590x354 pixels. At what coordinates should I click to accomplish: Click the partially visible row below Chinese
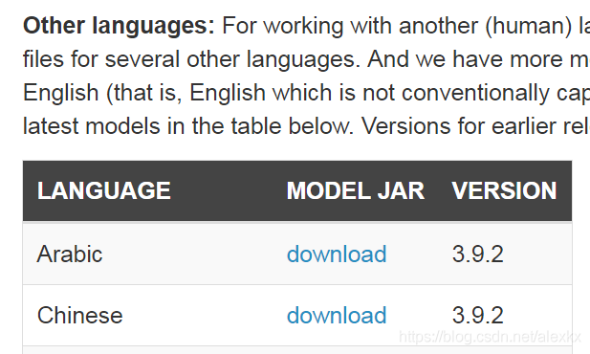click(297, 350)
